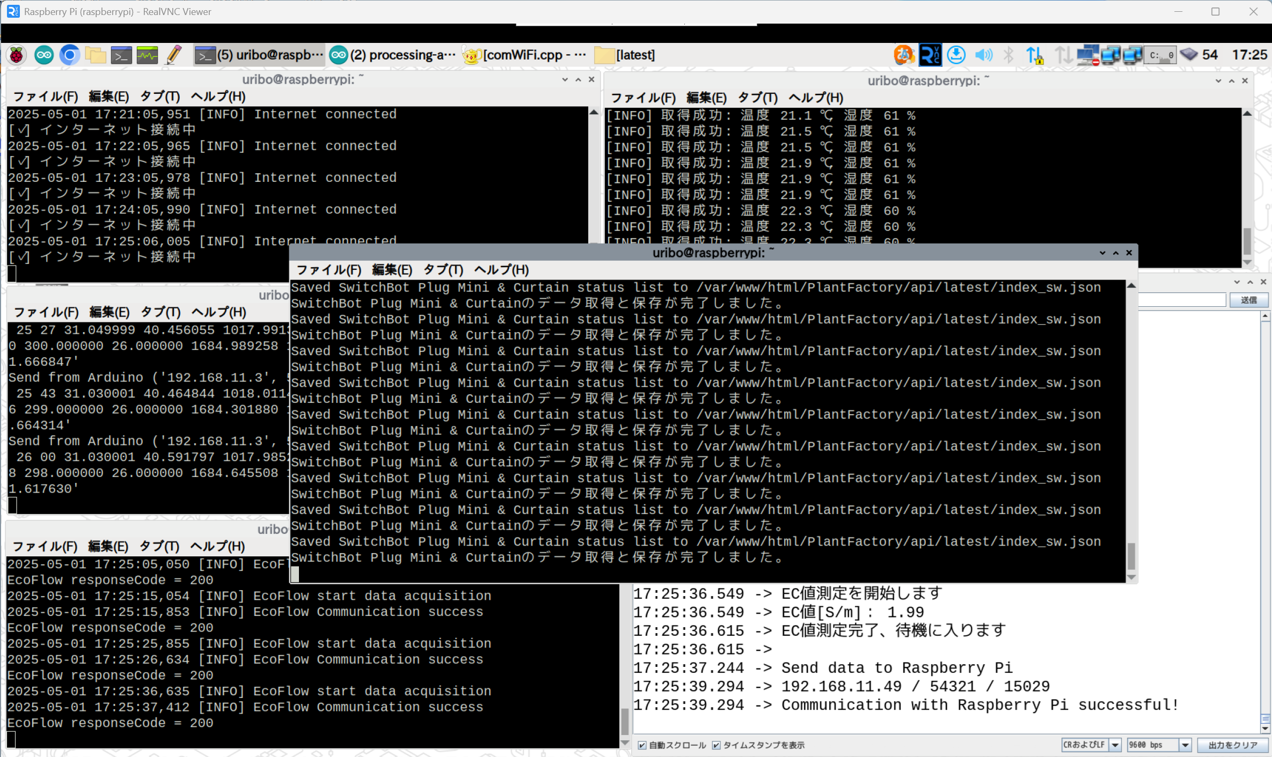
Task: Open 編集(E) menu in Internet-connected terminal
Action: 109,97
